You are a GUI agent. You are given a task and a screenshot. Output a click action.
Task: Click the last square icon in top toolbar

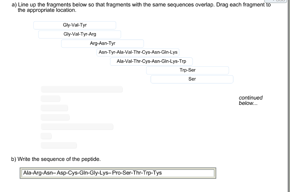pyautogui.click(x=283, y=1)
